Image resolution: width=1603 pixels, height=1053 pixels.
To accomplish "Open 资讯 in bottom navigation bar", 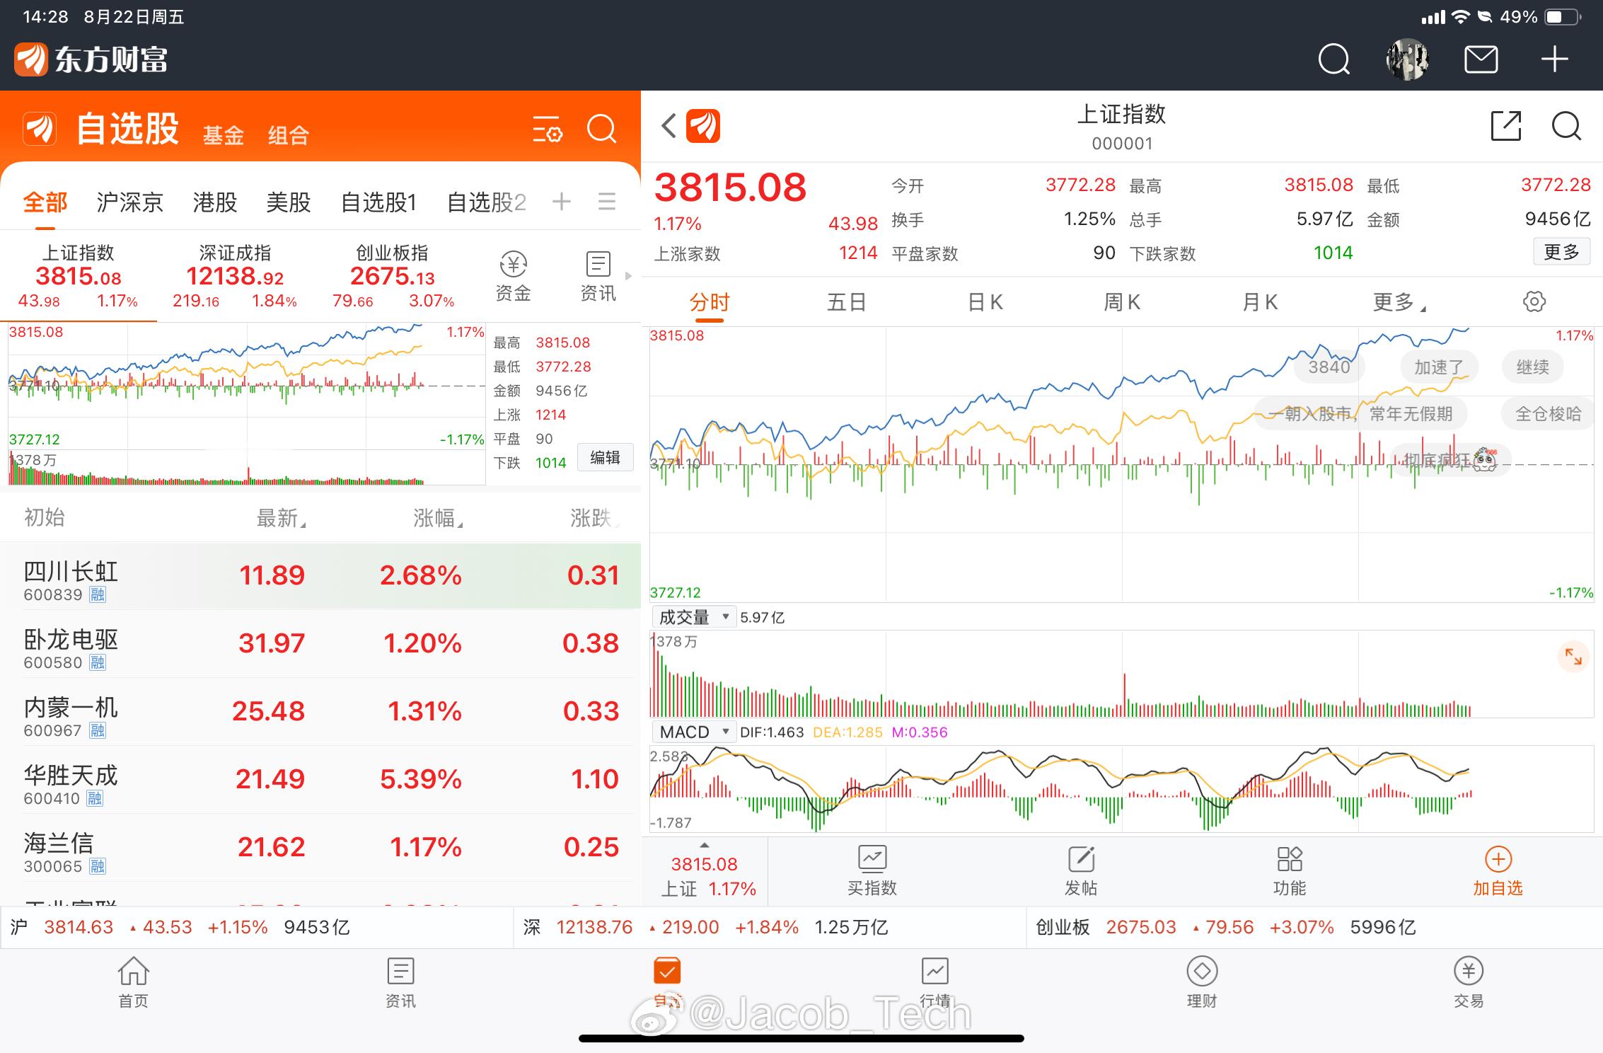I will [400, 983].
